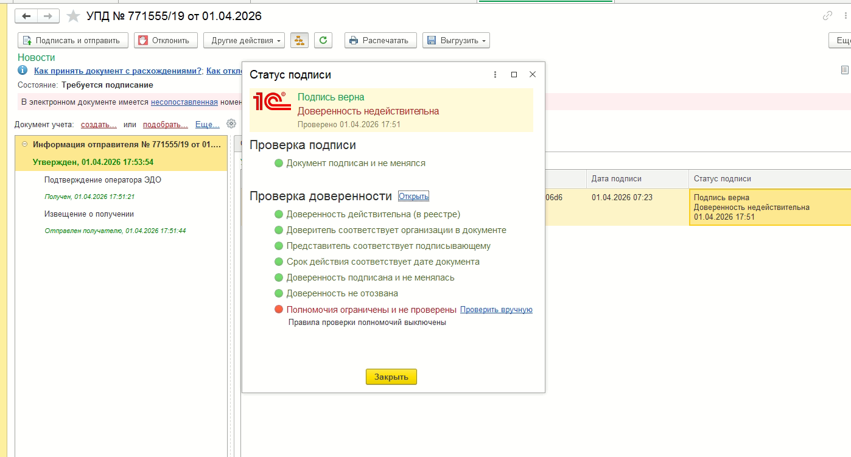The width and height of the screenshot is (851, 457).
Task: Click the Еще... link beside подобрать
Action: point(208,125)
